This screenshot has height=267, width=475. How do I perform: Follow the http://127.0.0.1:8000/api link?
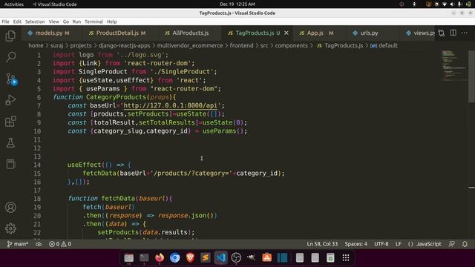(171, 105)
